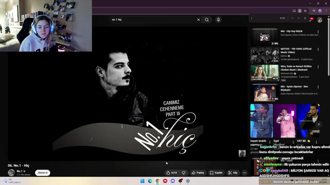
Task: Create a clip using Klip button
Action: (x=233, y=173)
